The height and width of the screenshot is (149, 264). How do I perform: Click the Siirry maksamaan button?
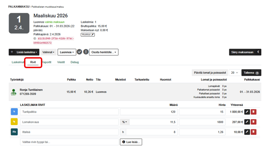(245, 52)
